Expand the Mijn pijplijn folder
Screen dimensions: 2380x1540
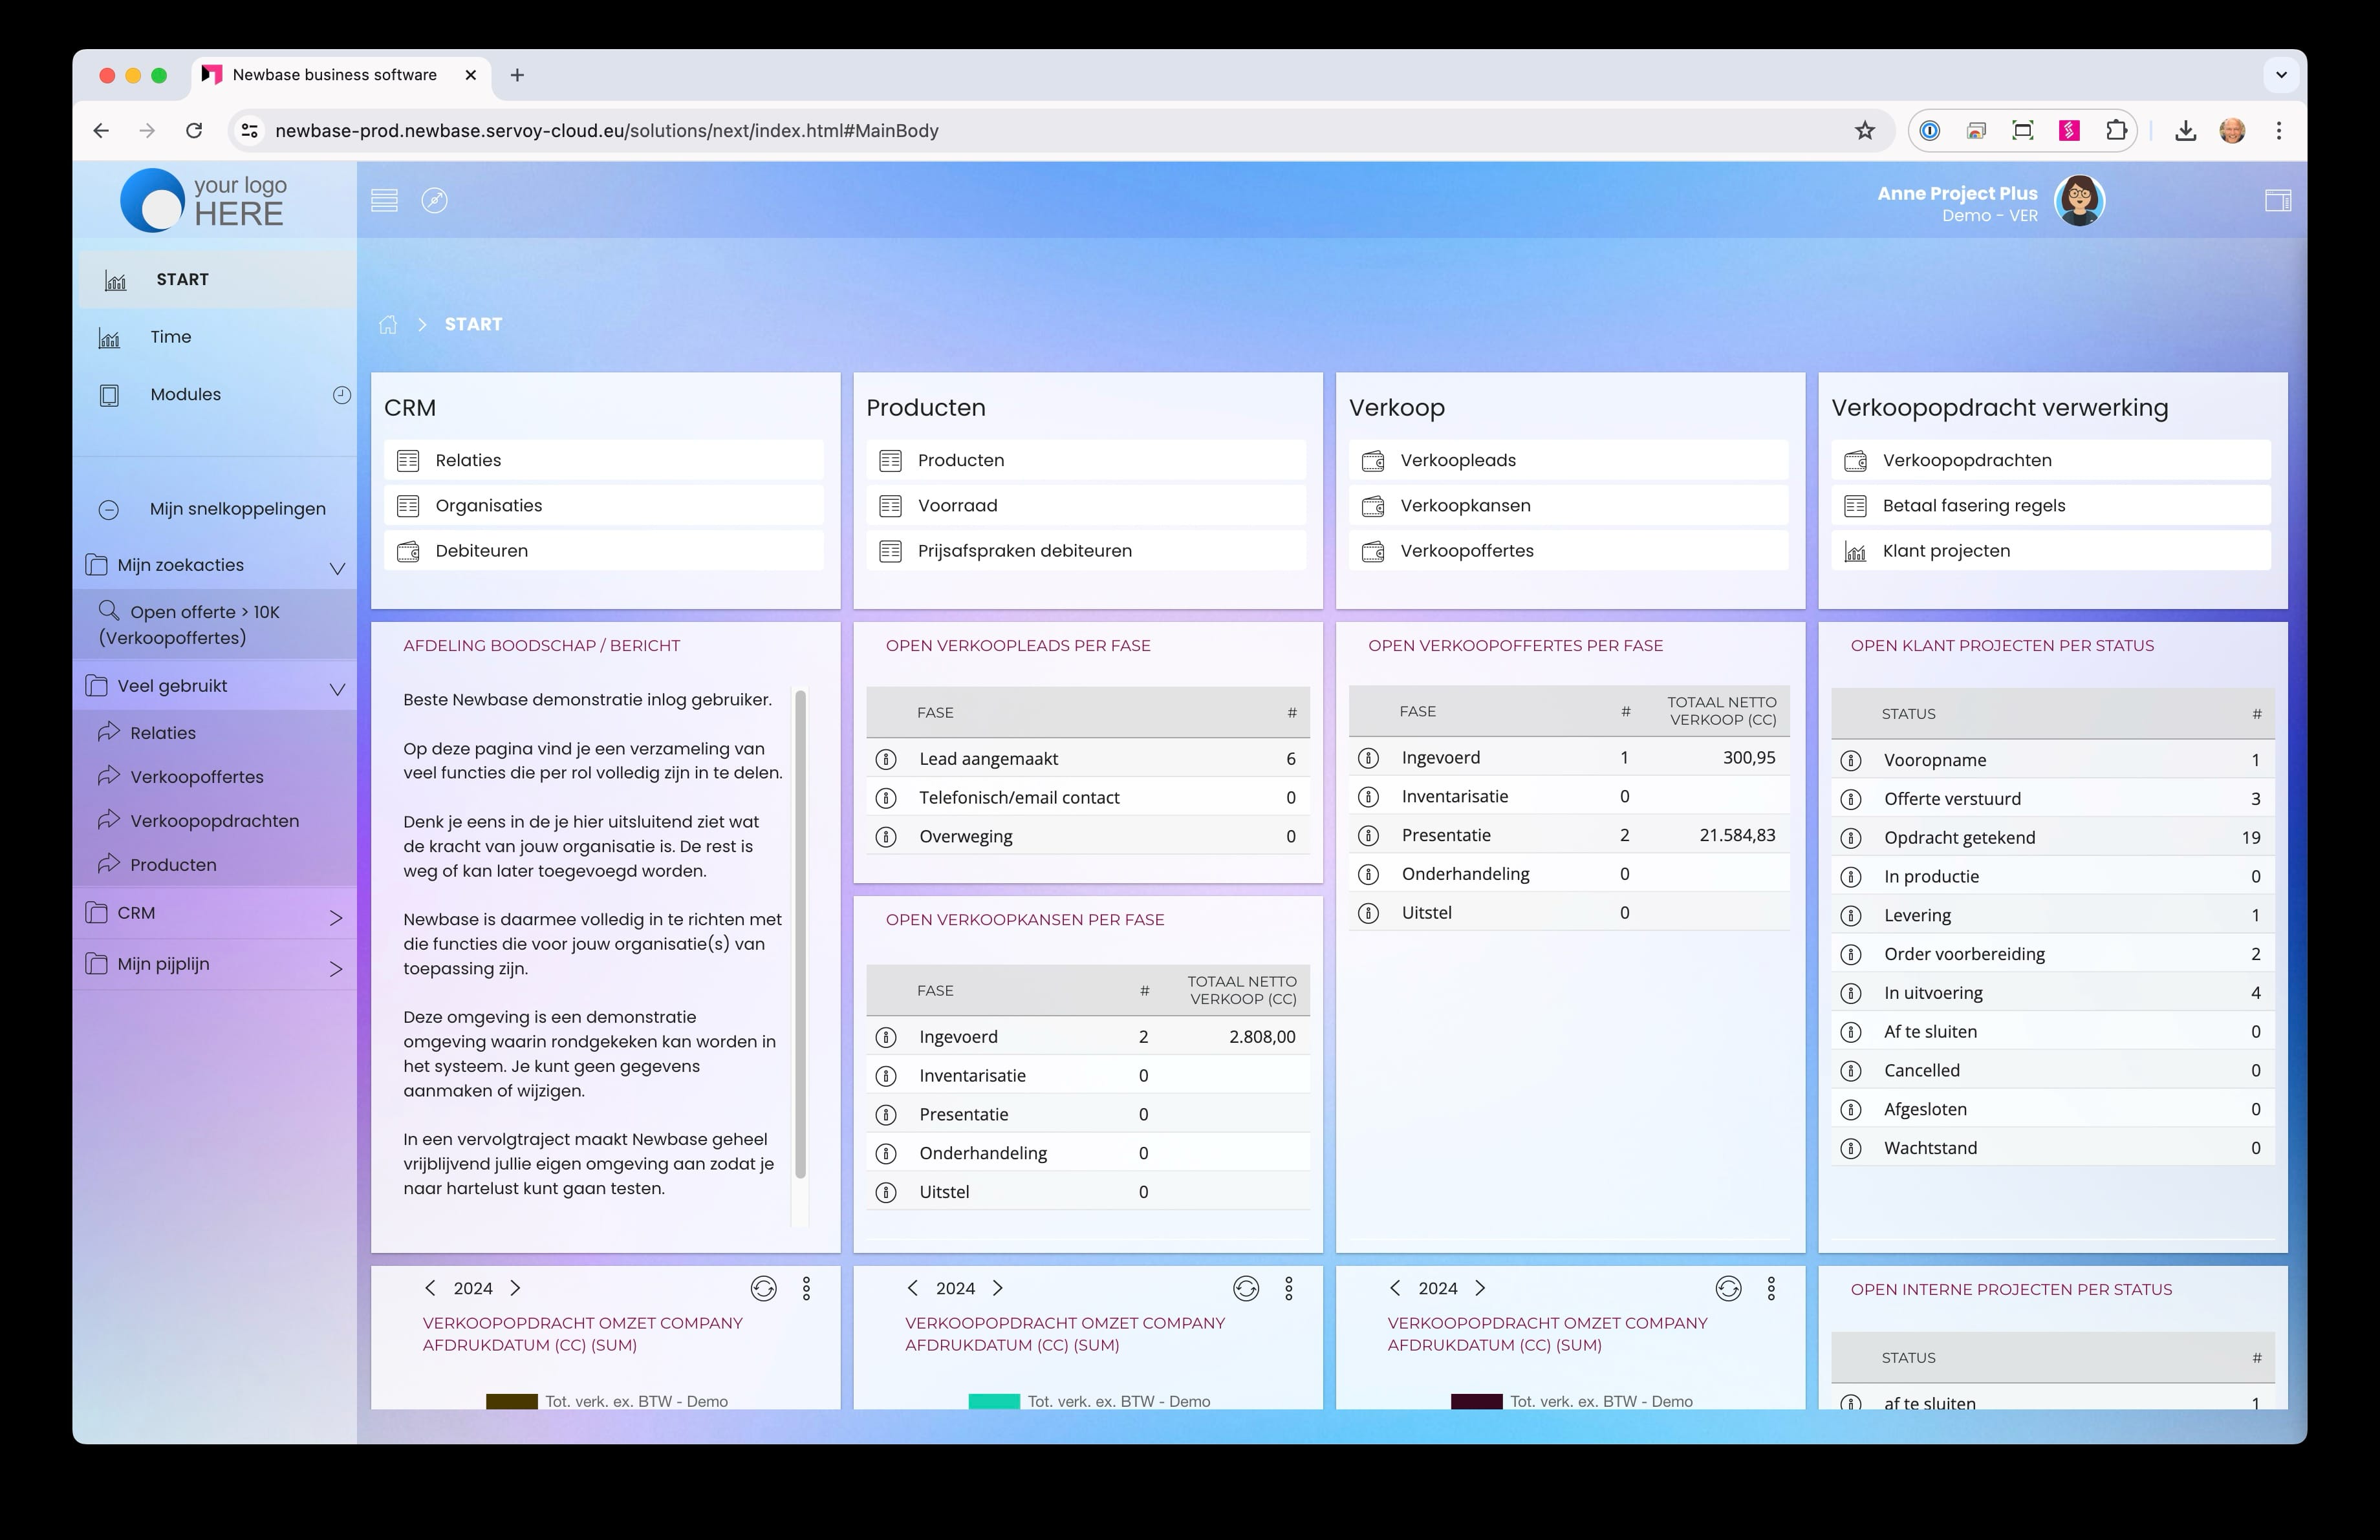pyautogui.click(x=336, y=968)
